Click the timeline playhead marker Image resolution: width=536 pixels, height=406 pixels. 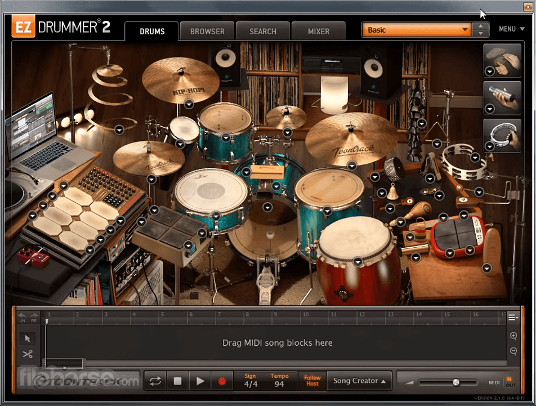47,321
